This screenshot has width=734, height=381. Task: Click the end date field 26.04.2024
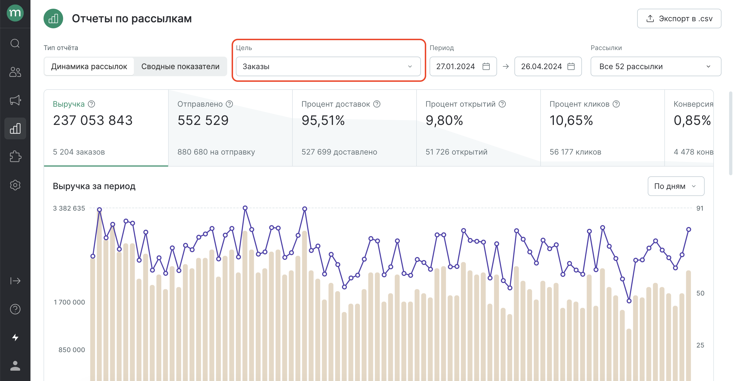click(548, 66)
